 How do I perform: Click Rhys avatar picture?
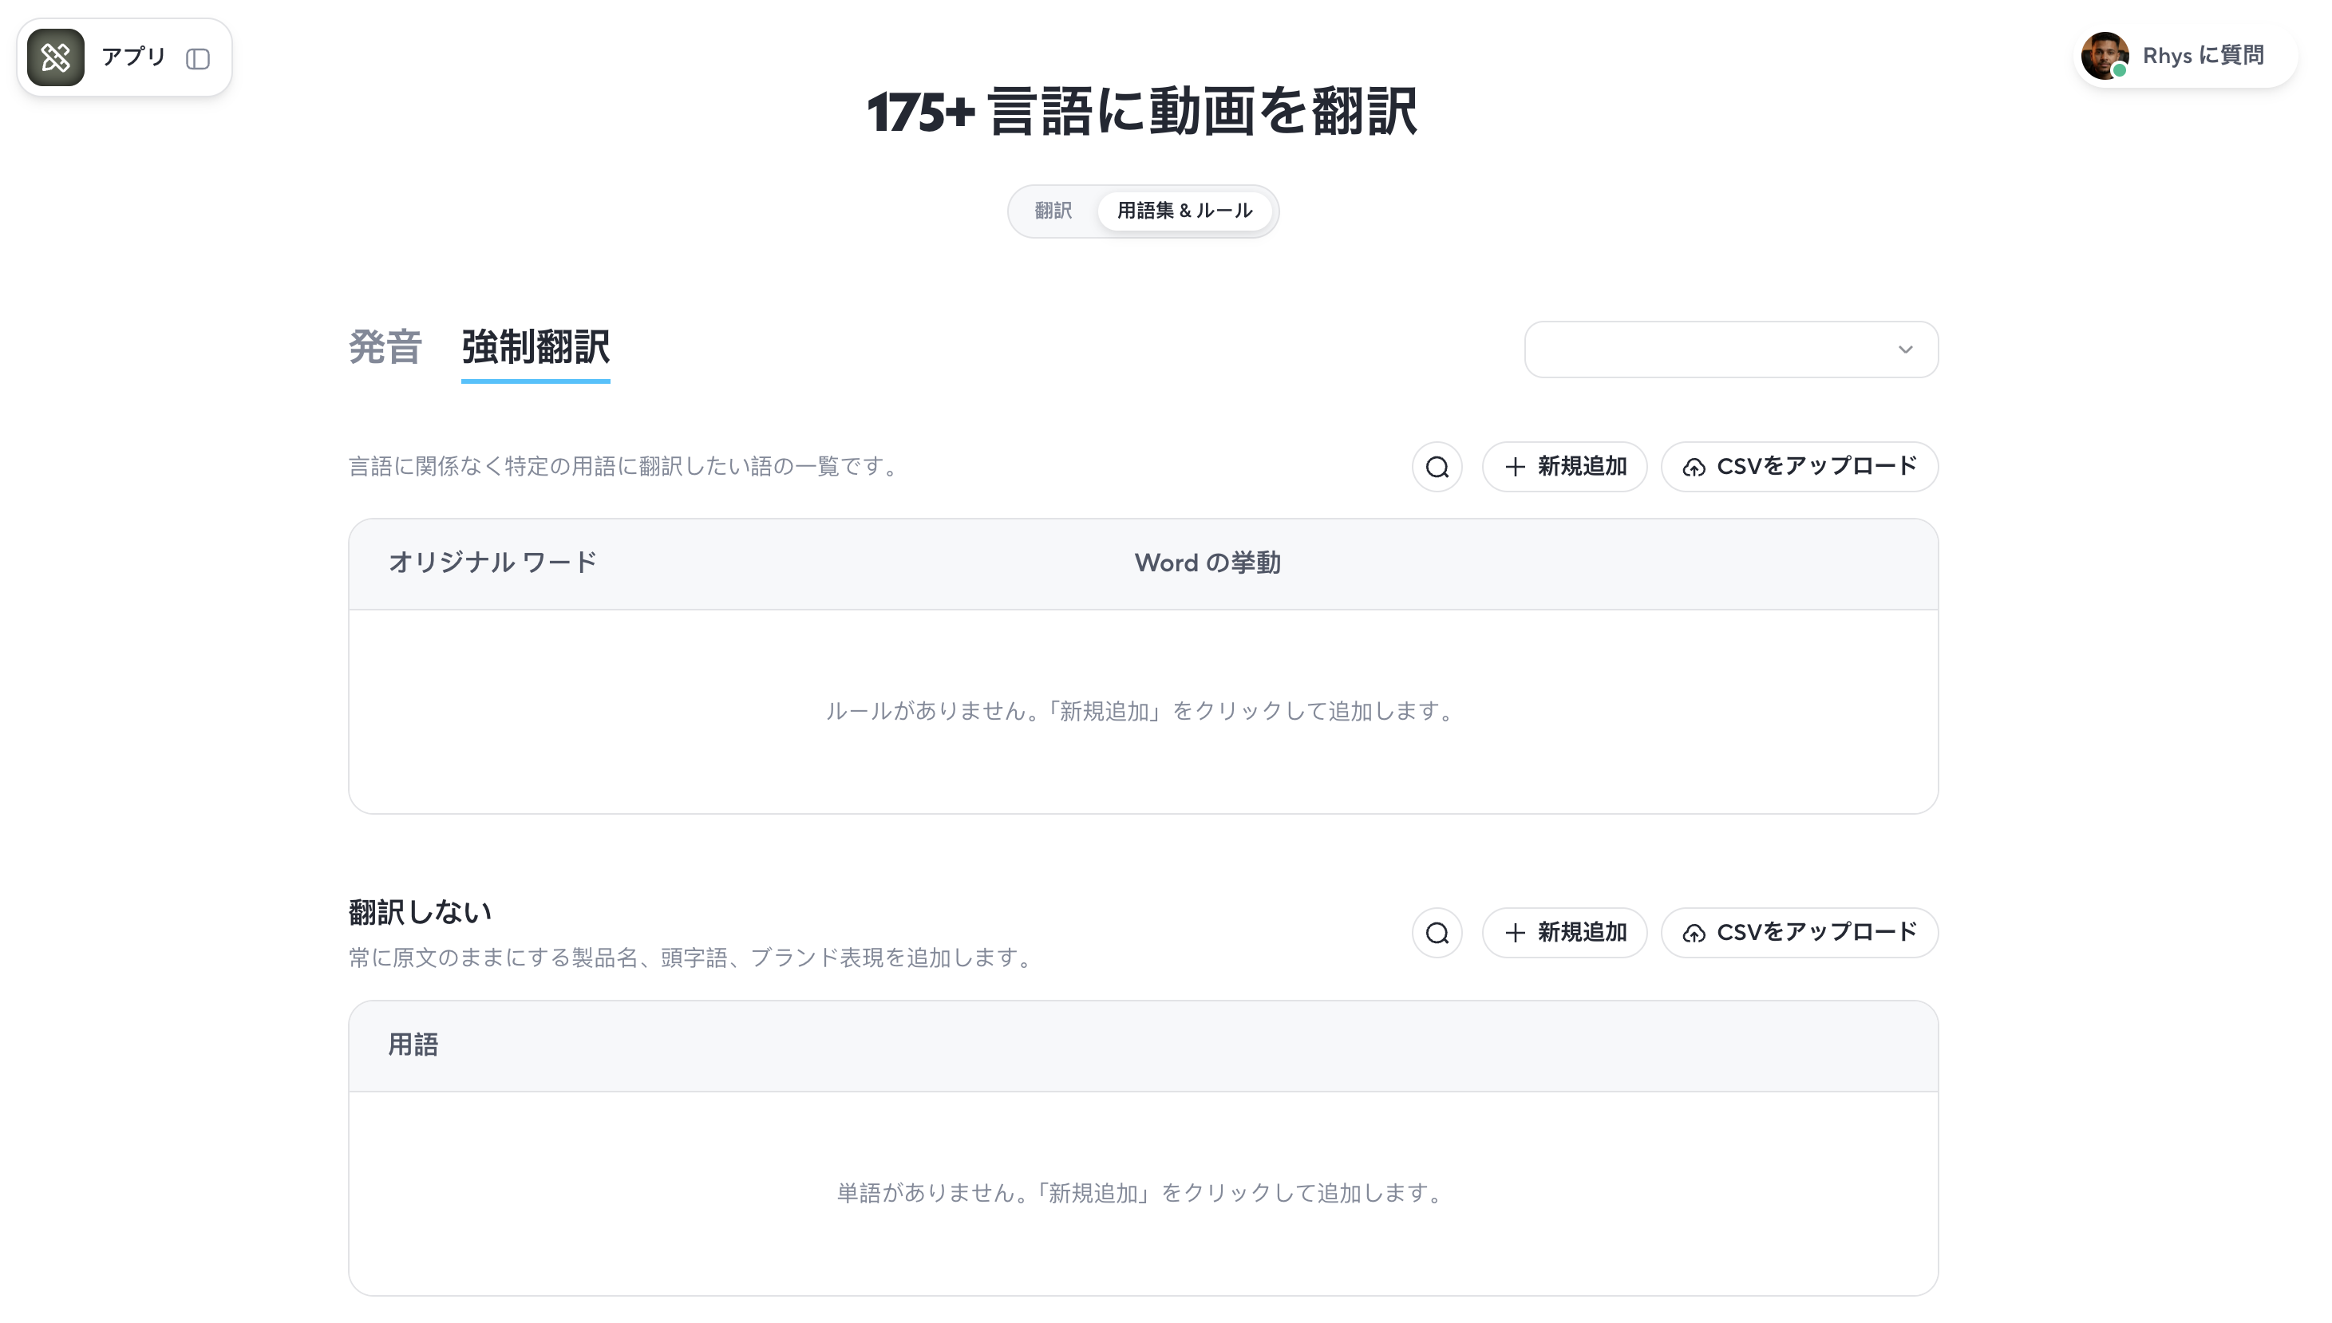2104,55
